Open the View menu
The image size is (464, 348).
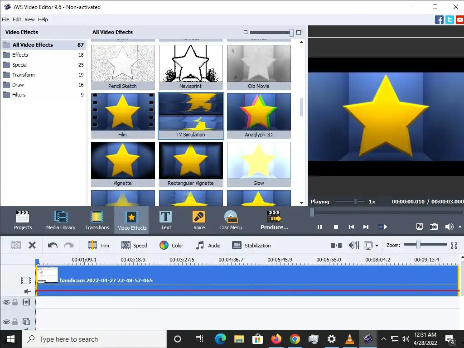[x=29, y=19]
